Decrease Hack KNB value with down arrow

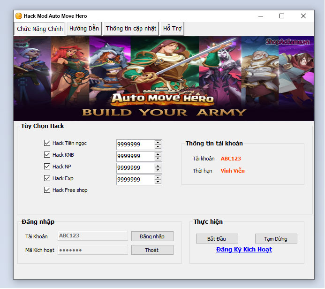coord(158,159)
